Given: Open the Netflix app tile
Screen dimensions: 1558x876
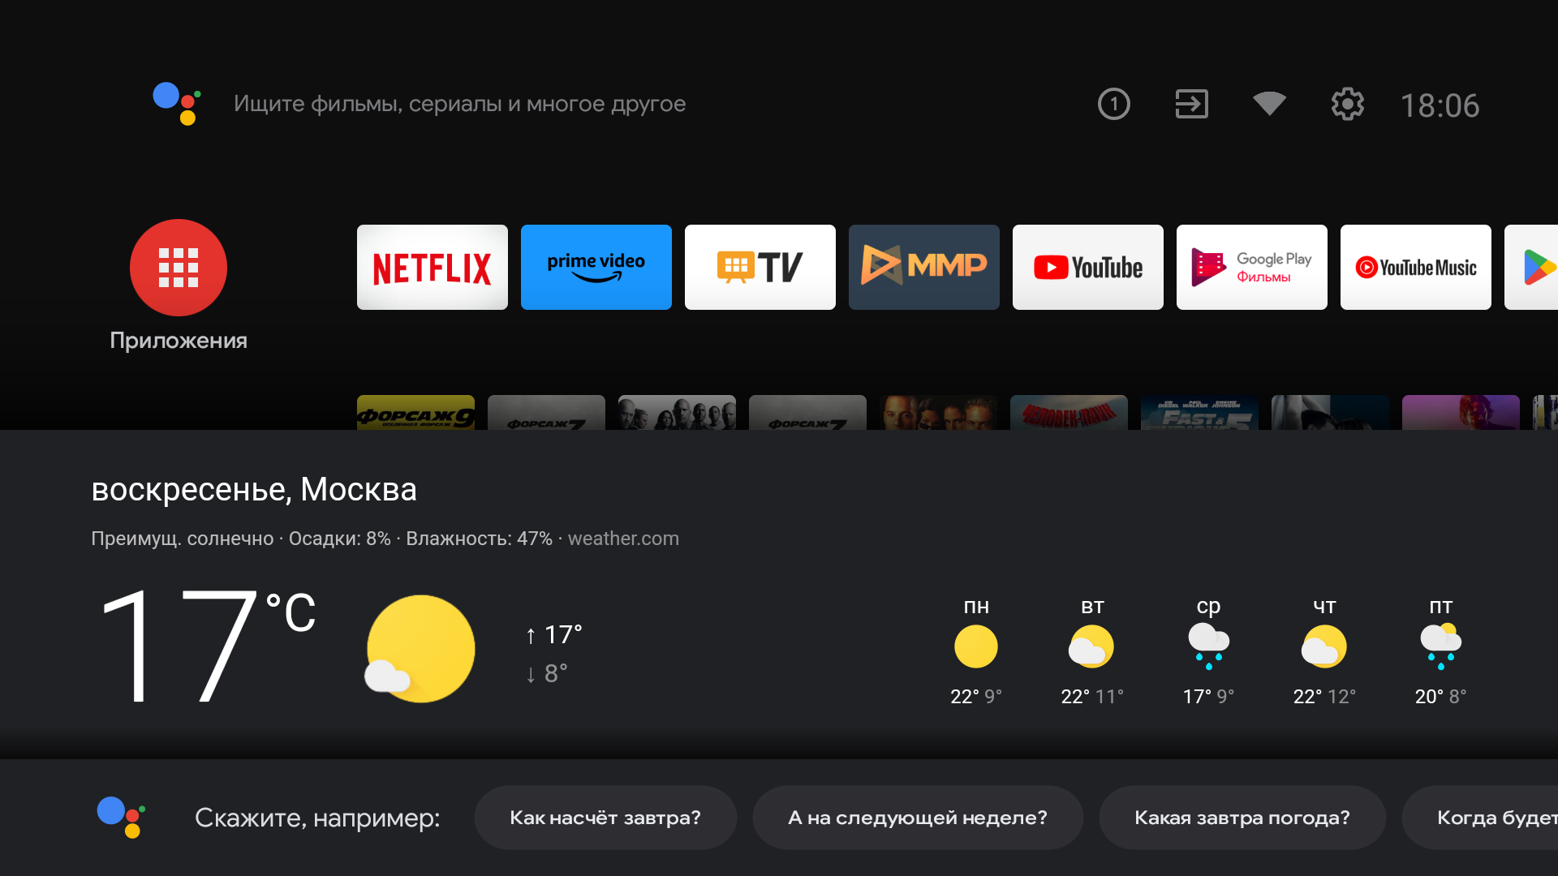Looking at the screenshot, I should (x=432, y=267).
